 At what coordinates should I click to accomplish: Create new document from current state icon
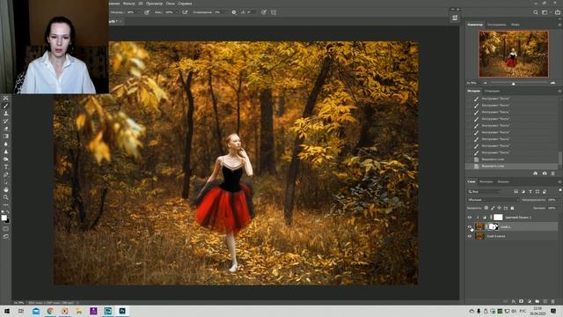tap(536, 173)
